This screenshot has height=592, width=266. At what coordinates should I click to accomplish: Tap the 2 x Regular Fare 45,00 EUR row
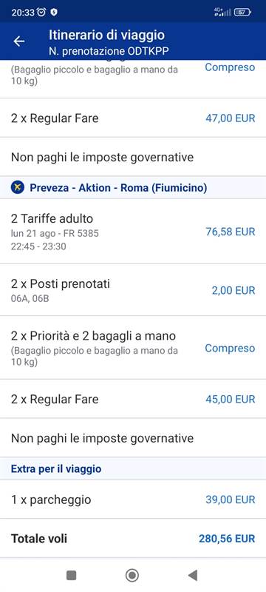coord(133,399)
